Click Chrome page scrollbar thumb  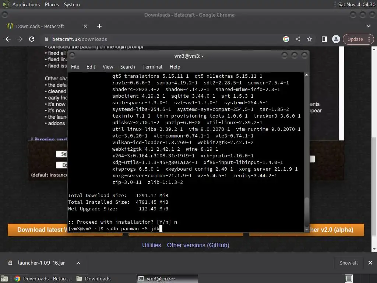point(374,186)
